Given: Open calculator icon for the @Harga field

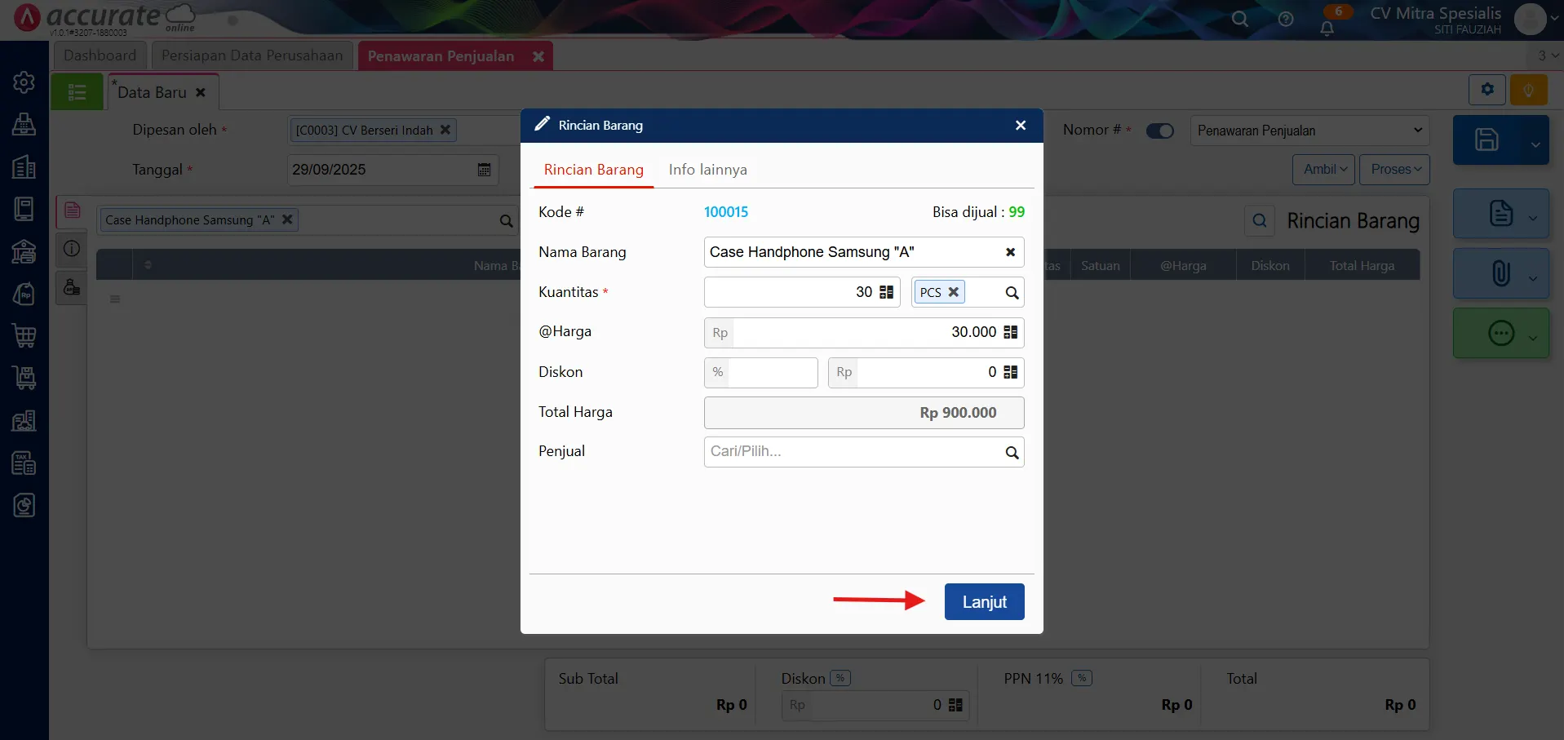Looking at the screenshot, I should tap(1010, 332).
